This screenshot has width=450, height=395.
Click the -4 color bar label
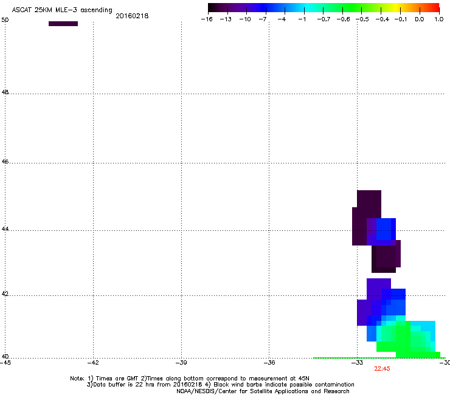pyautogui.click(x=282, y=19)
